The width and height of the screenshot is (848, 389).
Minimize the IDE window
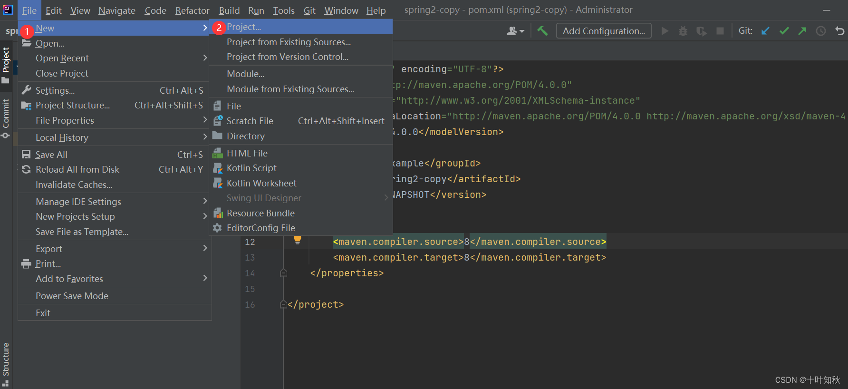point(827,10)
